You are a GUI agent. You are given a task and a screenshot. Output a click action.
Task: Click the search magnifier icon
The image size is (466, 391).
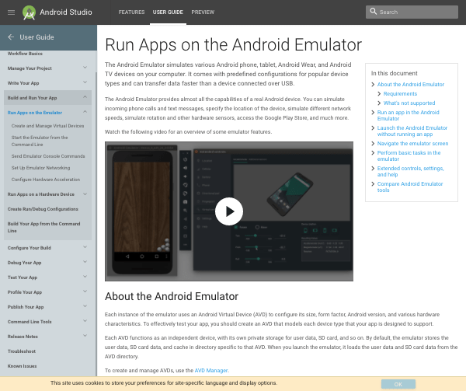373,12
